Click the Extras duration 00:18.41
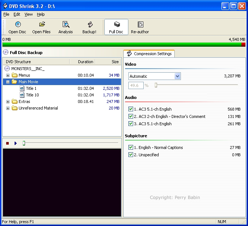248x226 pixels. [86, 101]
